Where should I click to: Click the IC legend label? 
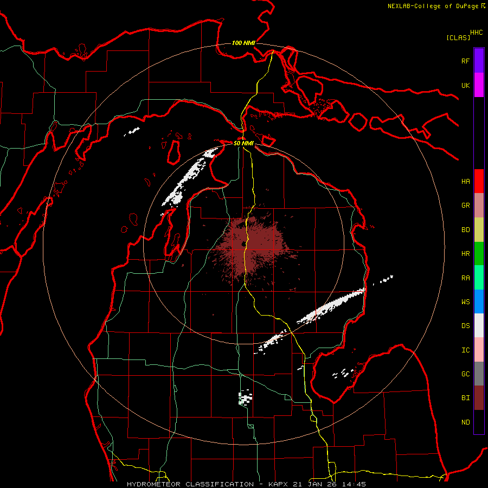tap(466, 350)
